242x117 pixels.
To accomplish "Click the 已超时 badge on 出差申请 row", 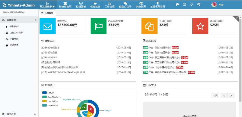I will 180,67.
